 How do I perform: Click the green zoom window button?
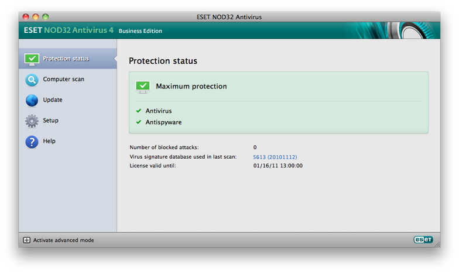(46, 17)
